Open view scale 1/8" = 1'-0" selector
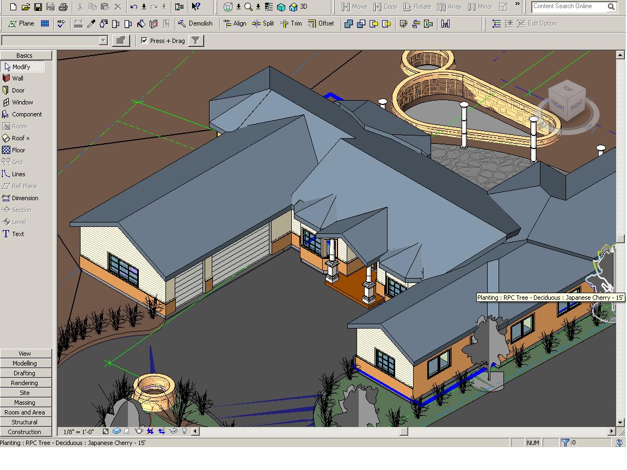This screenshot has height=470, width=627. tap(78, 431)
